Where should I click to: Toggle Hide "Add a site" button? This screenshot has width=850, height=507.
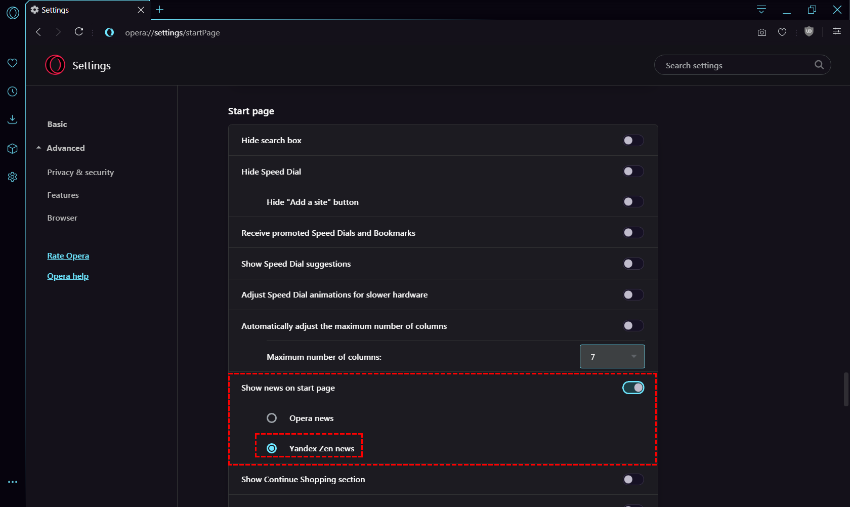(x=633, y=201)
